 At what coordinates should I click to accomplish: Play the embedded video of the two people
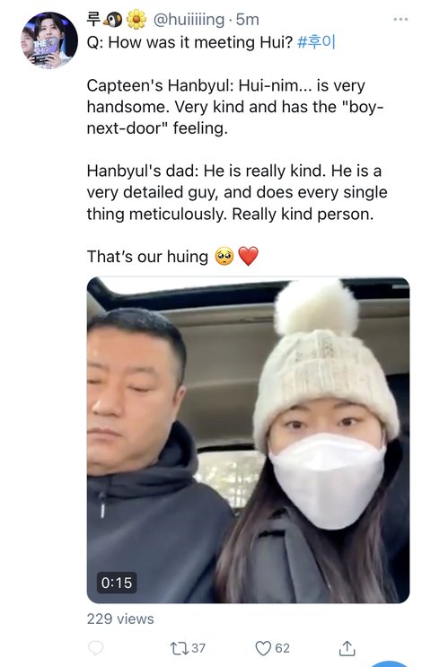248,440
